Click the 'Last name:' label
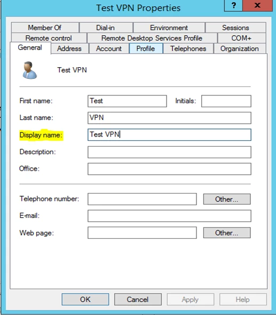Viewport: 276px width, 315px height. (36, 118)
